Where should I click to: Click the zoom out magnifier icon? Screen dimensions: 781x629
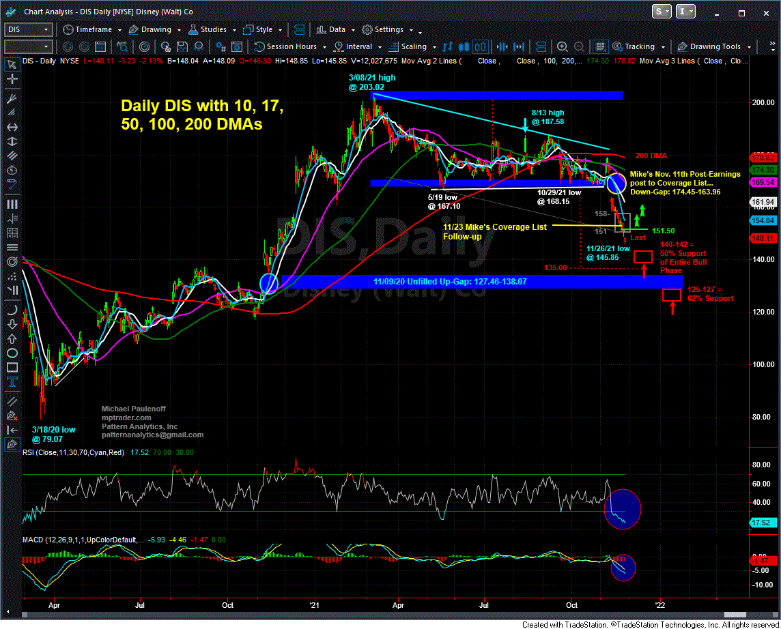pyautogui.click(x=580, y=47)
